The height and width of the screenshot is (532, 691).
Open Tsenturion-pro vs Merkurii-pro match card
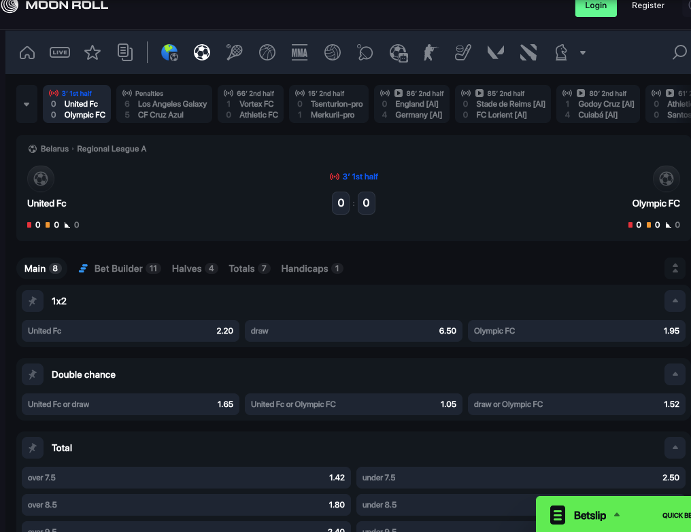coord(328,104)
